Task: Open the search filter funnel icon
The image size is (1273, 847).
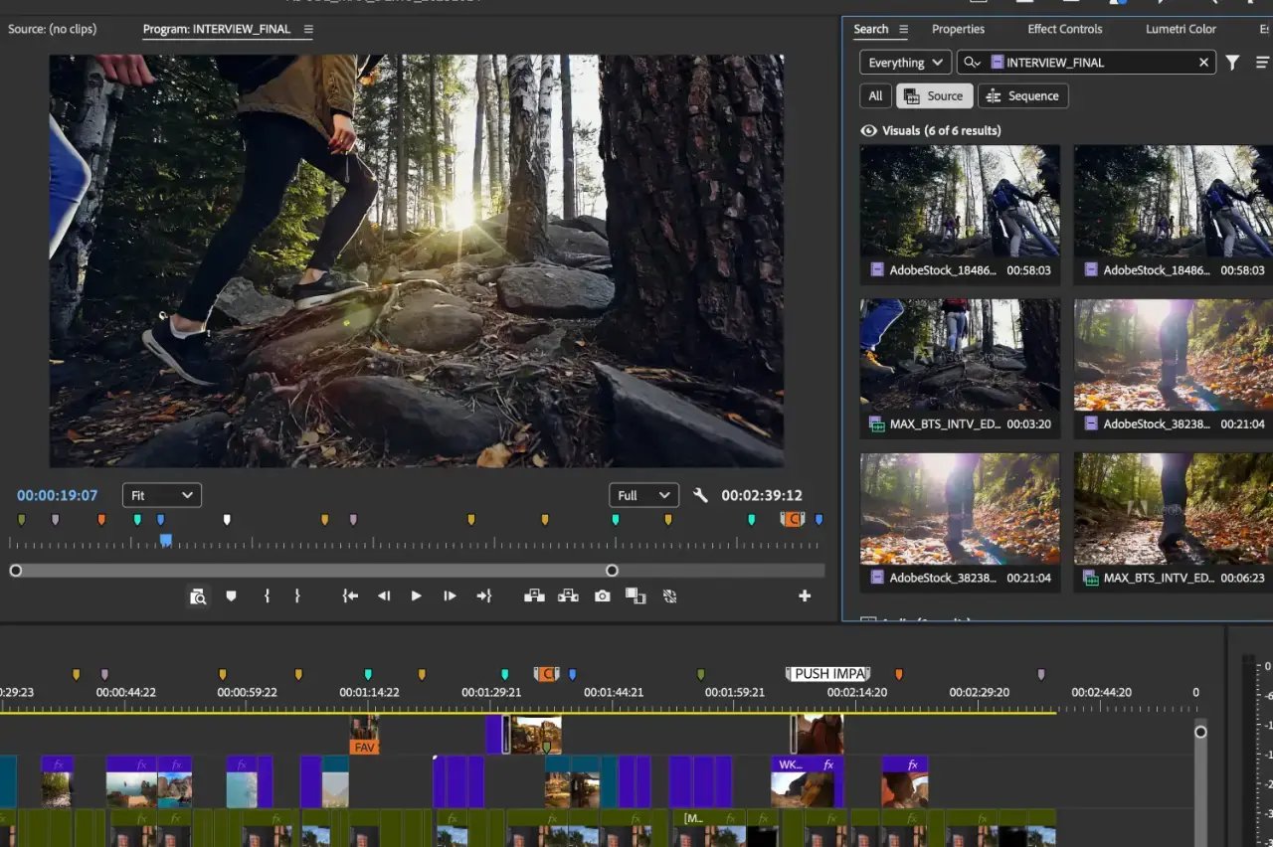Action: point(1232,62)
